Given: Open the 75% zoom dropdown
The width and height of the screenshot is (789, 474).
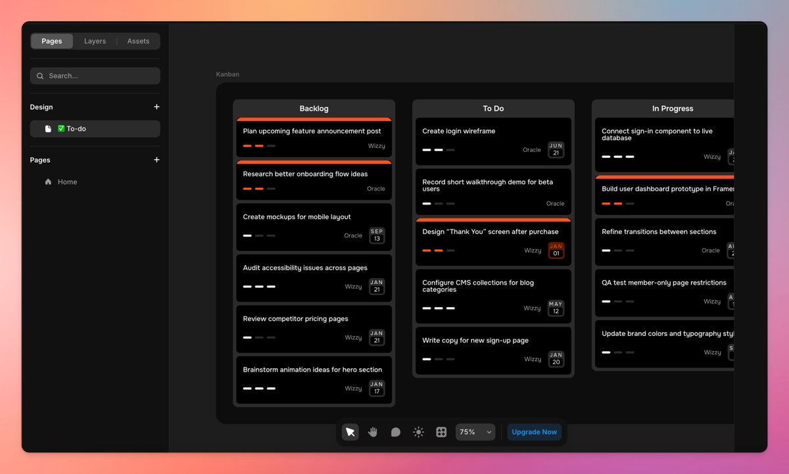Looking at the screenshot, I should tap(475, 432).
